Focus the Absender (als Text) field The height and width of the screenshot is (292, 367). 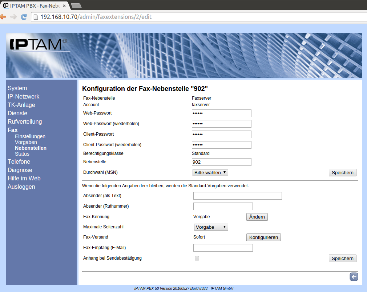coord(237,196)
